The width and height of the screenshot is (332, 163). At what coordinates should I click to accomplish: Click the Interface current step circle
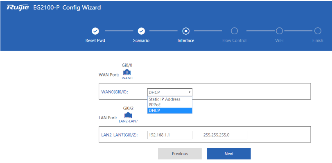186,31
